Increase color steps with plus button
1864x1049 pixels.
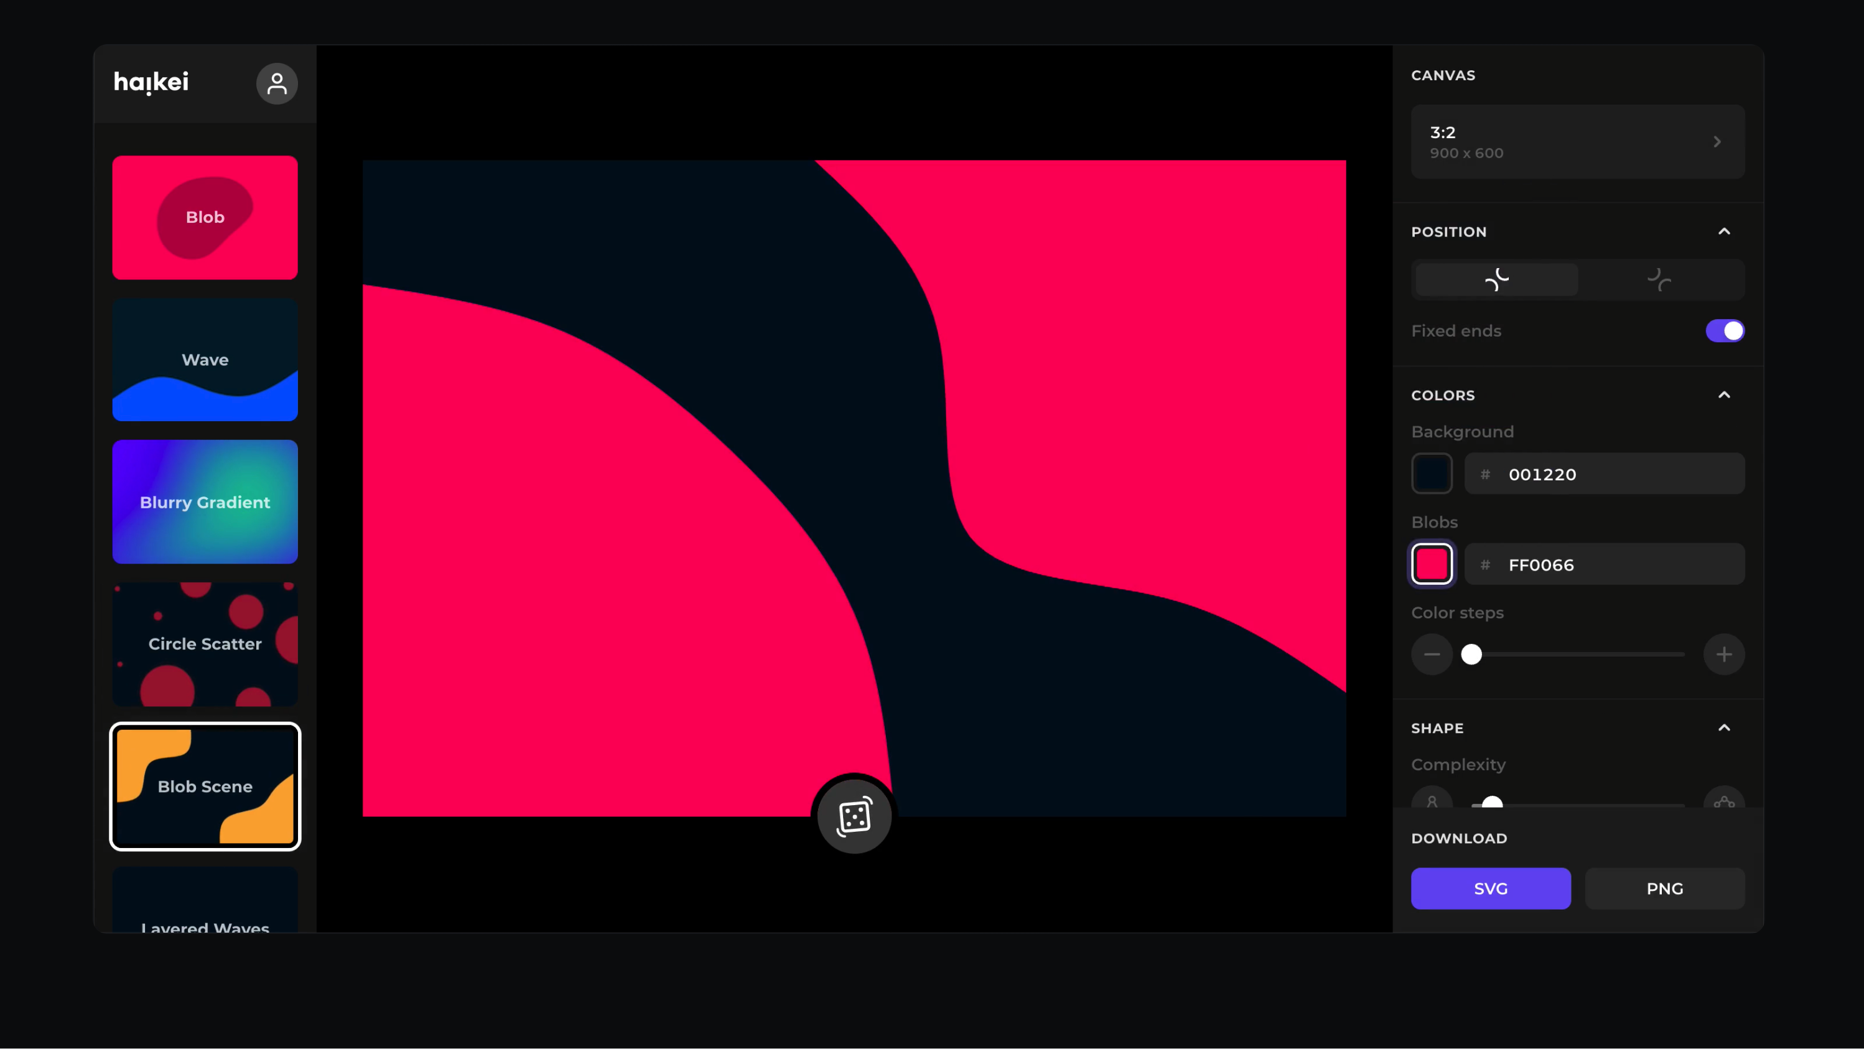point(1723,655)
